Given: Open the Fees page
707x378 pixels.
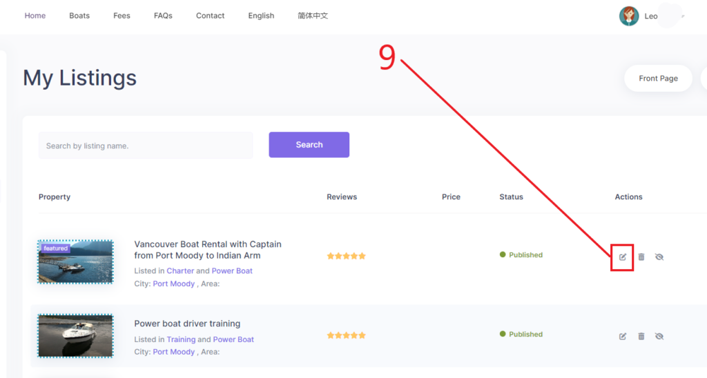Looking at the screenshot, I should 122,16.
